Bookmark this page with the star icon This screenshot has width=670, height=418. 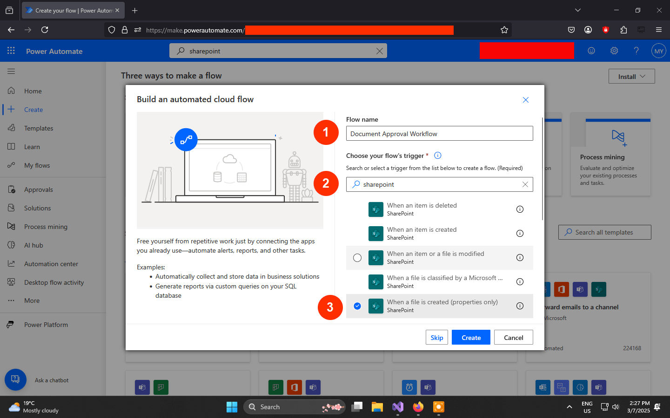[x=504, y=30]
